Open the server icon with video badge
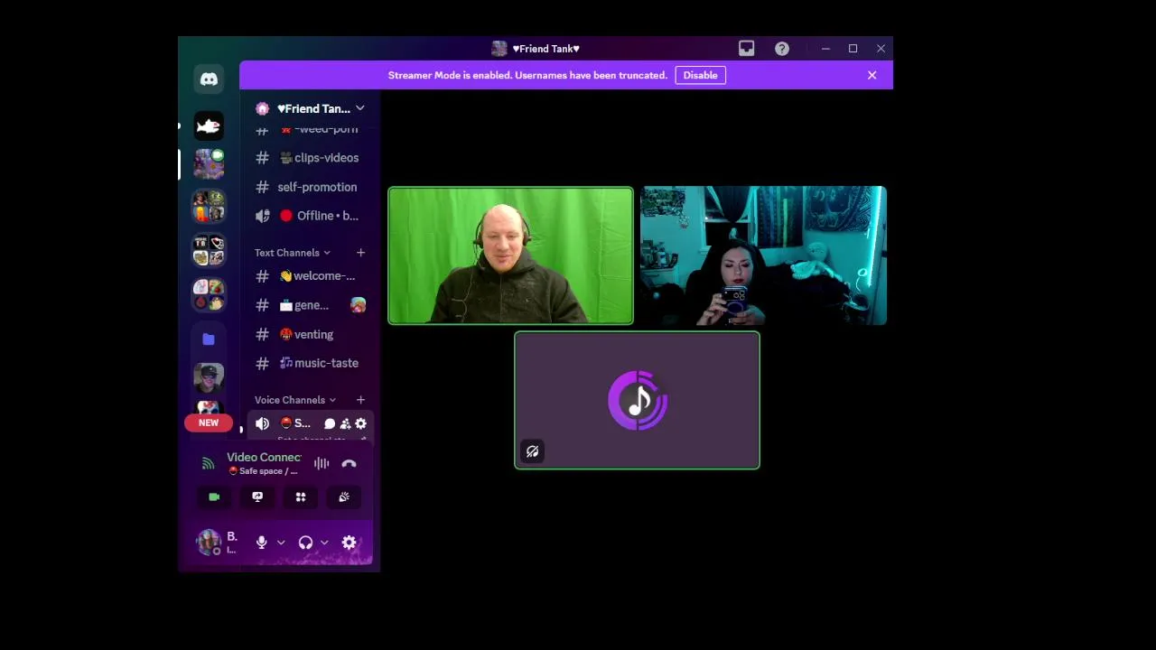Image resolution: width=1156 pixels, height=650 pixels. point(209,164)
